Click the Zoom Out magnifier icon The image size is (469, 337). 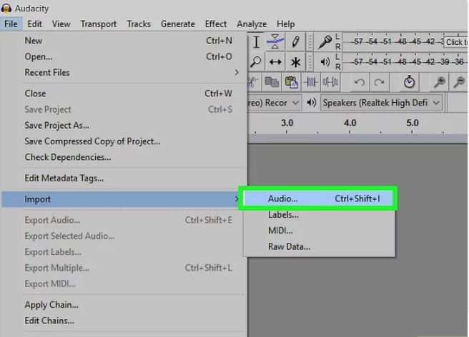[x=459, y=82]
